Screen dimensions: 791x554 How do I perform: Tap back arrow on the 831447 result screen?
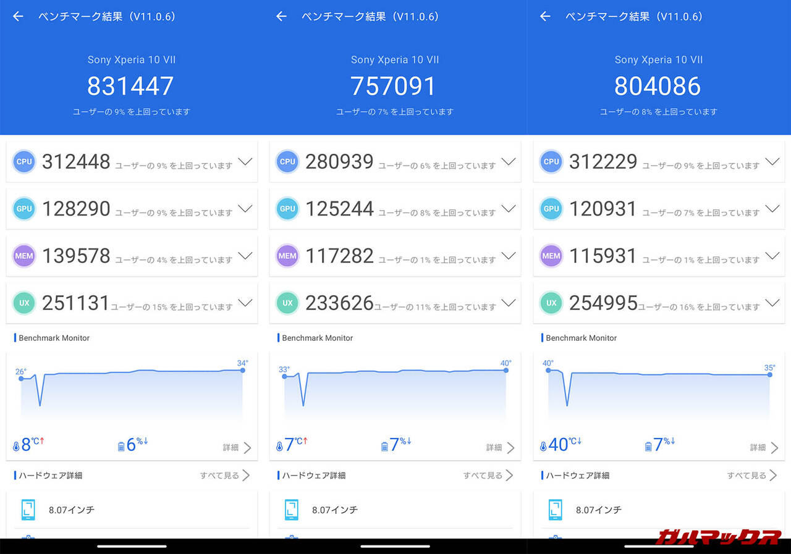point(18,17)
